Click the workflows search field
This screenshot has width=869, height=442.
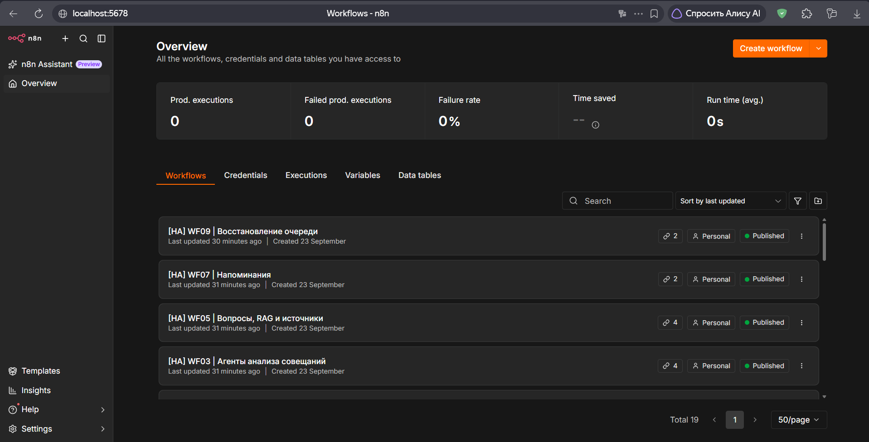pyautogui.click(x=617, y=201)
